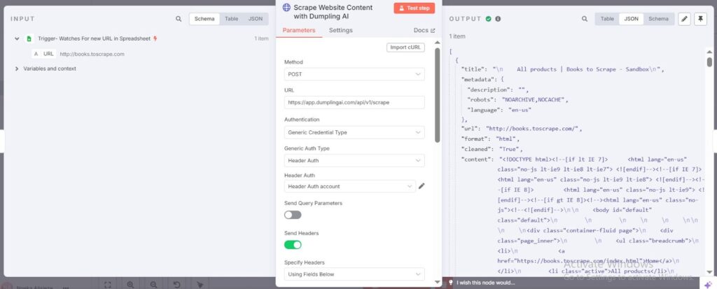Click the Test step button
This screenshot has width=717, height=289.
[414, 8]
